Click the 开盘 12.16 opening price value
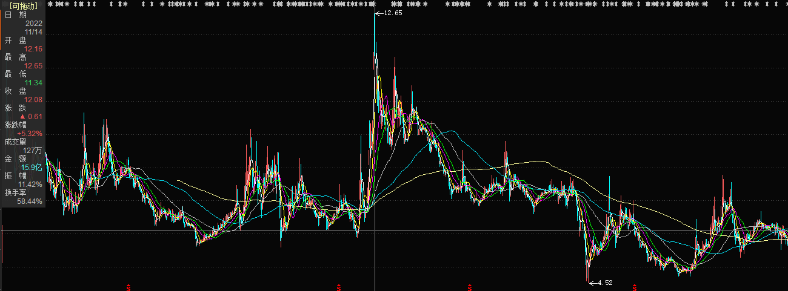This screenshot has height=291, width=788. [34, 48]
